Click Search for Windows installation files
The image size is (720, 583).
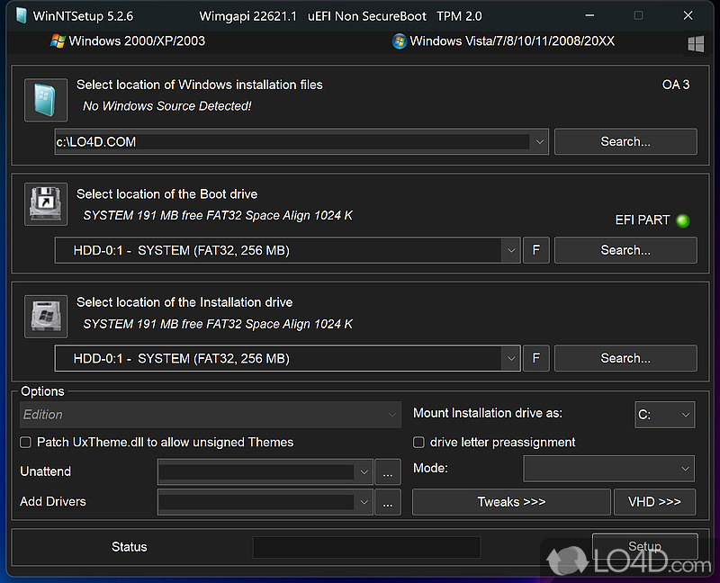point(625,142)
